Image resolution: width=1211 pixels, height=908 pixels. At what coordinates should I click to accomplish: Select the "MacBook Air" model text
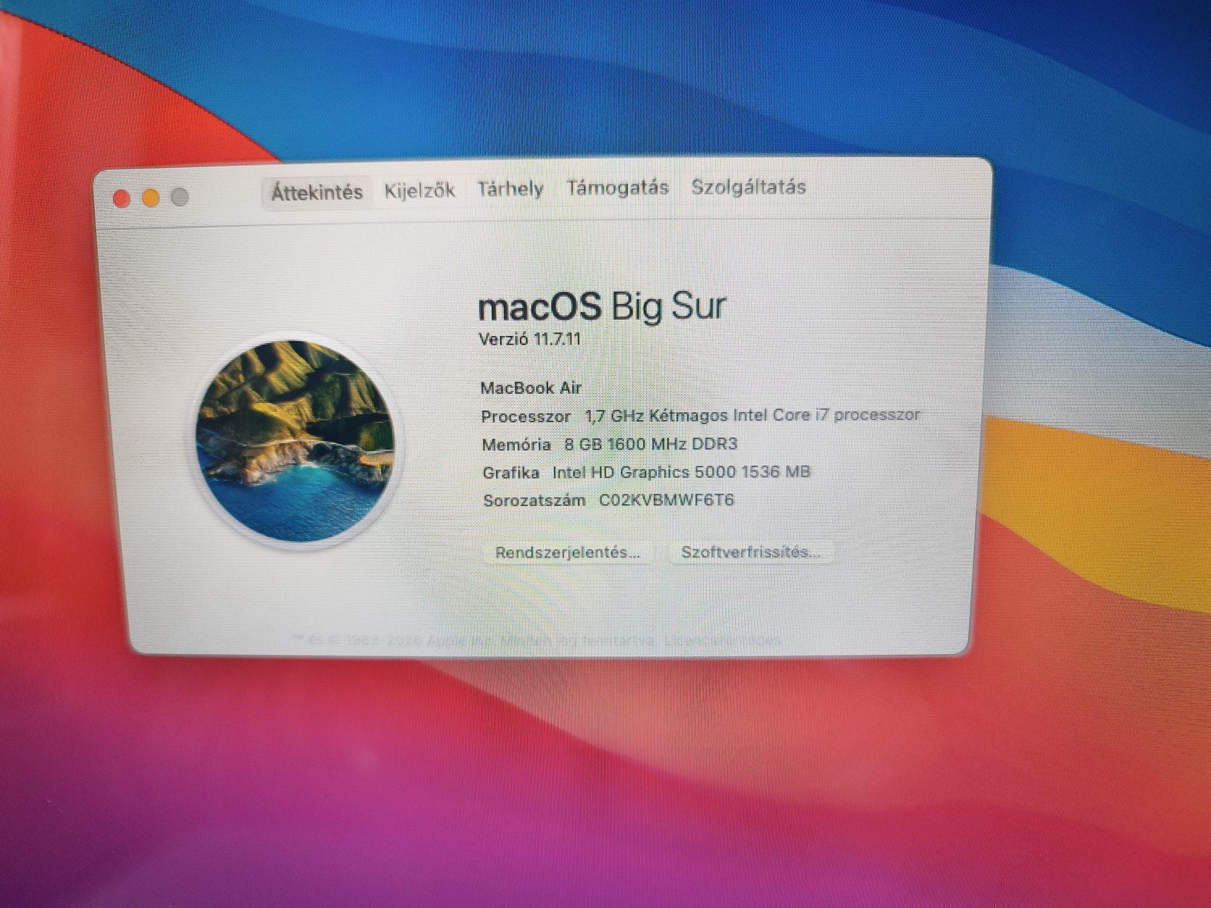click(531, 388)
